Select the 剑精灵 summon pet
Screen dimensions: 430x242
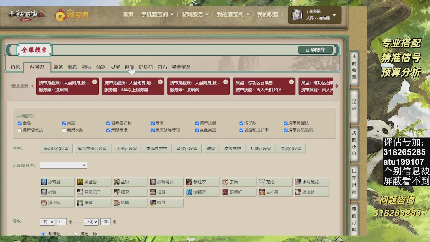[203, 192]
